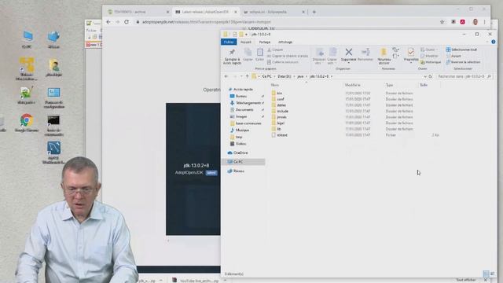
Task: Click the Explorer refresh icon
Action: click(x=430, y=76)
